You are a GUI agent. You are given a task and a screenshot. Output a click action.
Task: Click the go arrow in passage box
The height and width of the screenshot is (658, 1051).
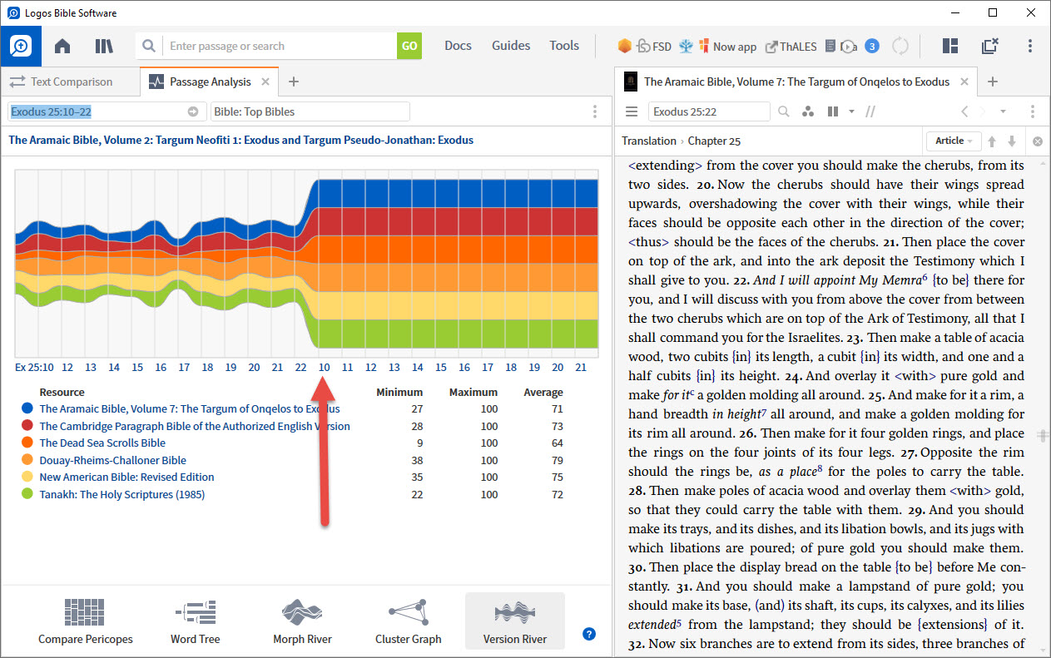[193, 111]
